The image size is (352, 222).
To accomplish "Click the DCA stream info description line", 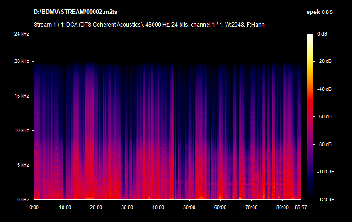I will (149, 24).
